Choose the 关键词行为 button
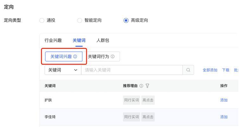Screen dimensions: 242x127 click(x=101, y=57)
